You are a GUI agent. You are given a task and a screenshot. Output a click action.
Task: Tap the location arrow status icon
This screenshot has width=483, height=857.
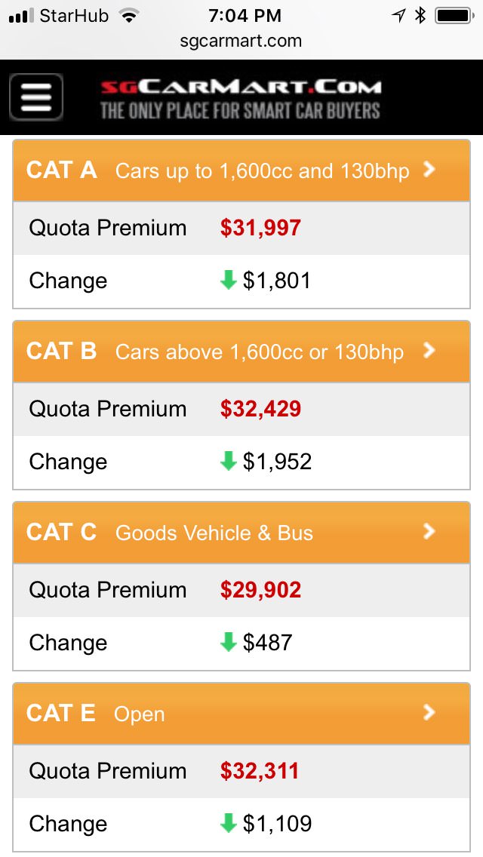tap(398, 16)
